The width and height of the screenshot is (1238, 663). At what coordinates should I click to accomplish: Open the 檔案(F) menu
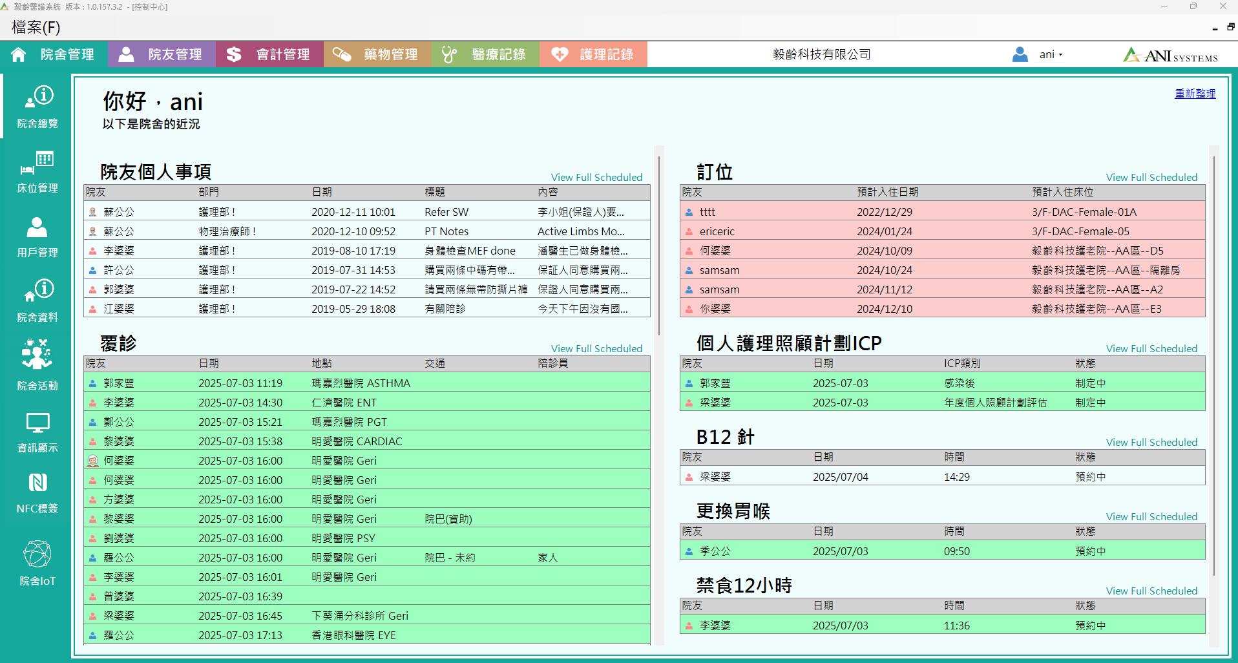click(36, 27)
